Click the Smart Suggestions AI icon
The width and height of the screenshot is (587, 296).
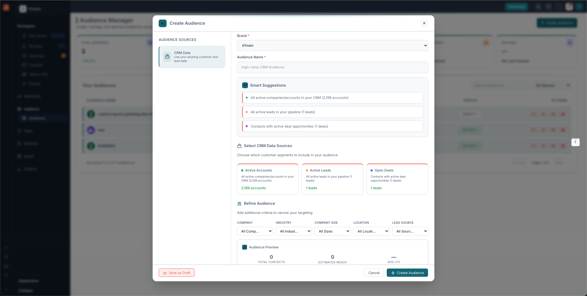pyautogui.click(x=245, y=85)
